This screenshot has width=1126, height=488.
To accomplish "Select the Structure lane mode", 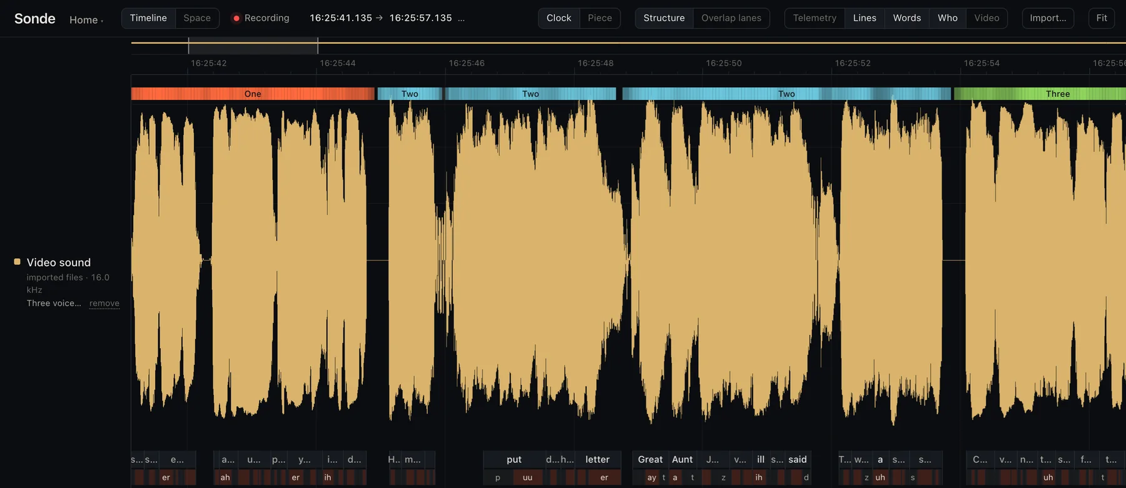I will (x=664, y=18).
